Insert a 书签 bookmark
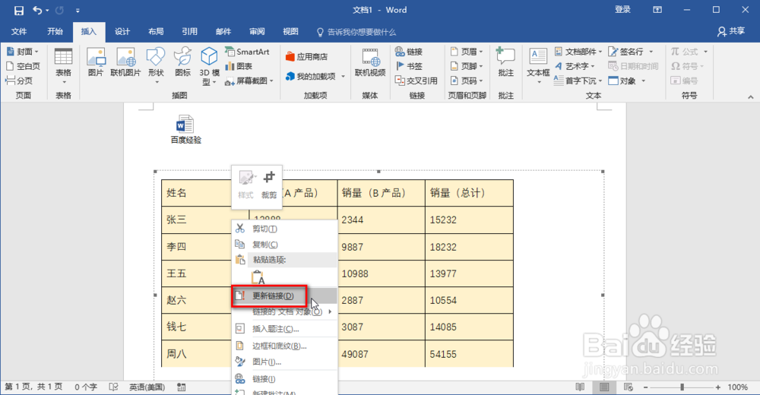This screenshot has height=395, width=760. coord(409,66)
